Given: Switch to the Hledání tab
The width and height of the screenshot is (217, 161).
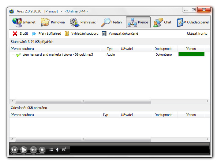Looking at the screenshot, I should coord(112,22).
